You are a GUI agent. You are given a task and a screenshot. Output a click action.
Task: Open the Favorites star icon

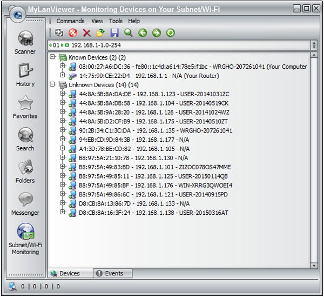pos(25,103)
